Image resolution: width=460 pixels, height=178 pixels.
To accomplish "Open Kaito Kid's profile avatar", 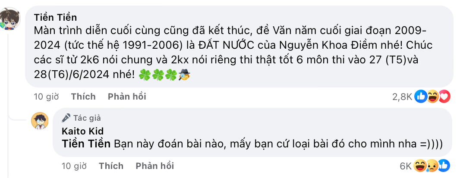I will tap(40, 121).
